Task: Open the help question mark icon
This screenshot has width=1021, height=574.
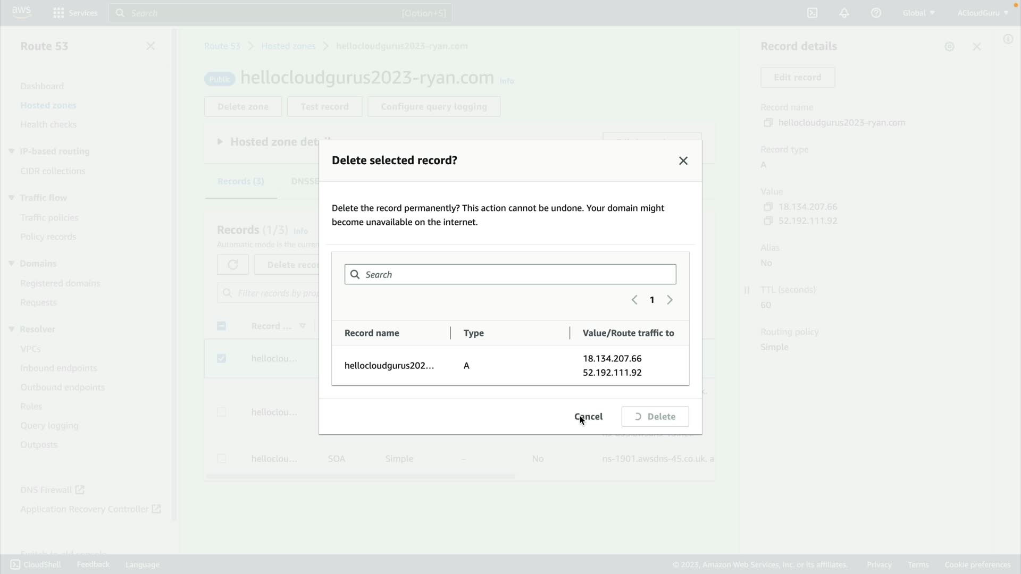Action: [876, 13]
